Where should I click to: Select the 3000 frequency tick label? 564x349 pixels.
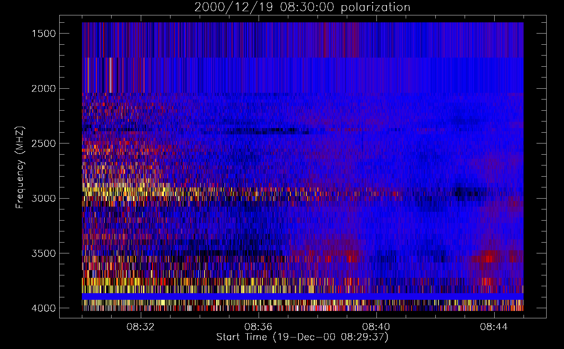44,199
